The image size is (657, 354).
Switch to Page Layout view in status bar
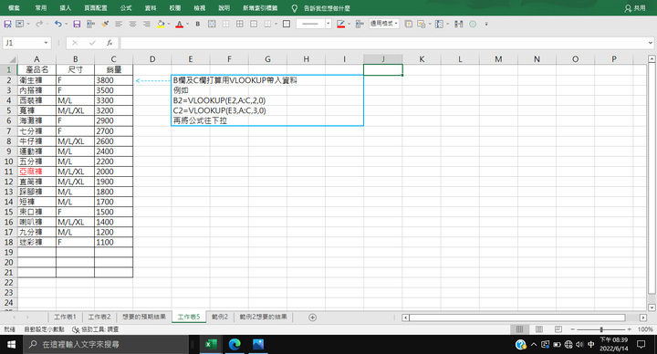[x=539, y=329]
